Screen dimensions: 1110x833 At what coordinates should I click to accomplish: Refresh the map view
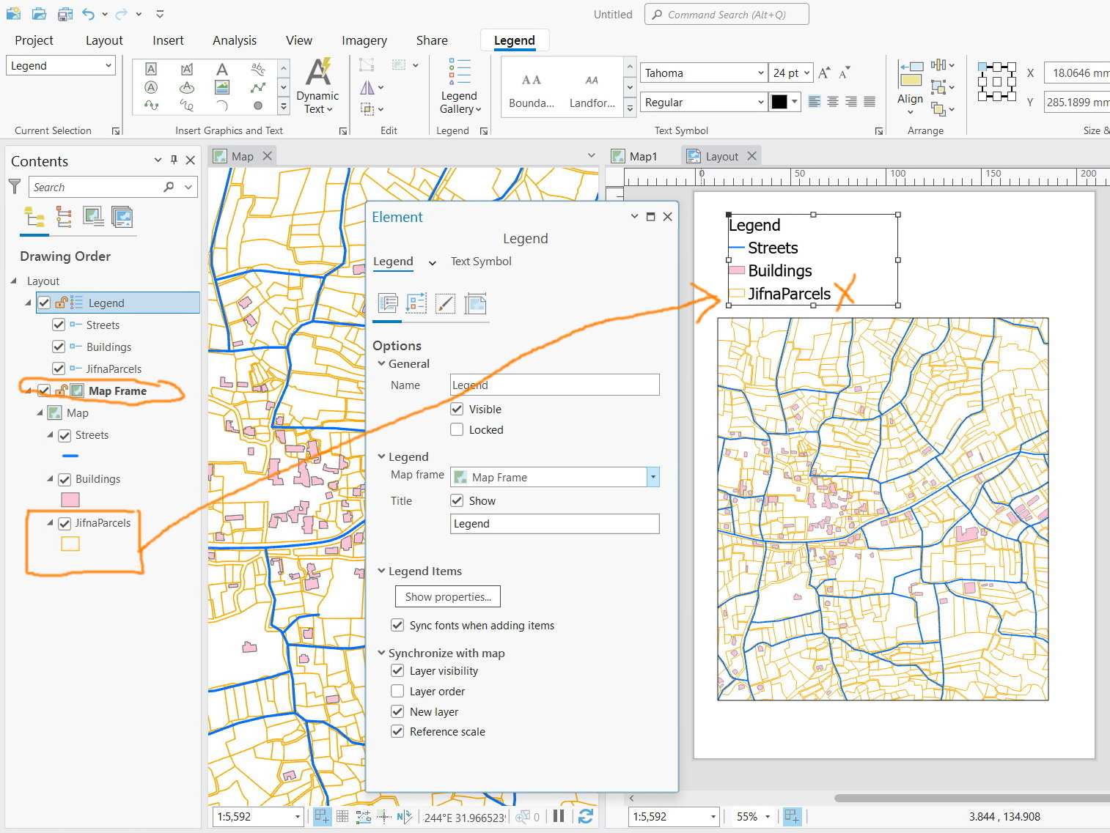point(585,816)
